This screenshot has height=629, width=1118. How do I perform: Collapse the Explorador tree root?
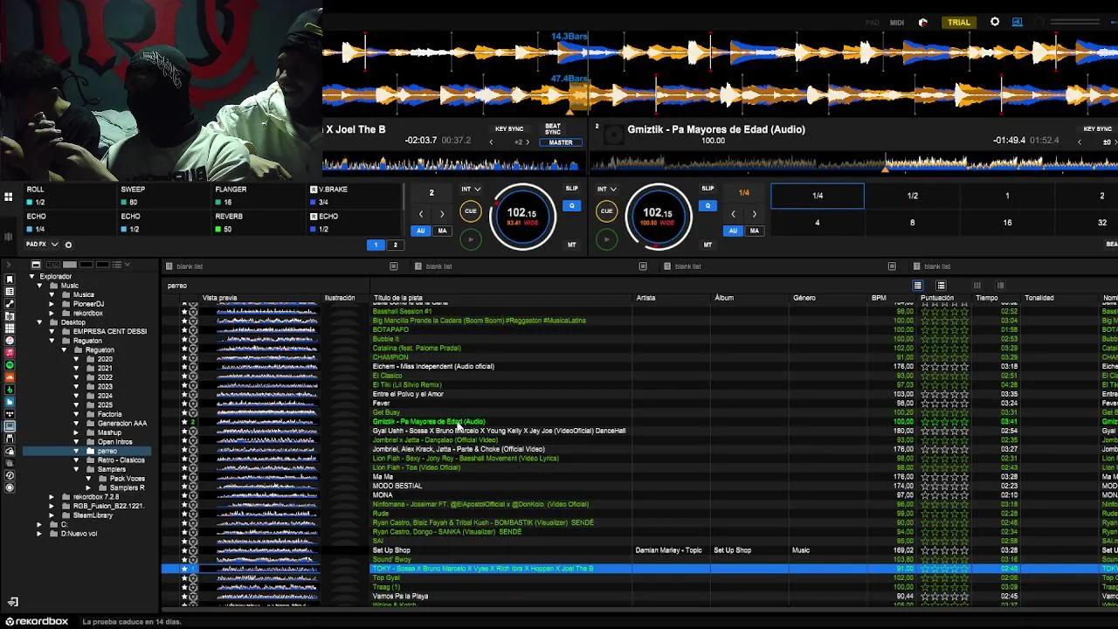click(x=31, y=277)
